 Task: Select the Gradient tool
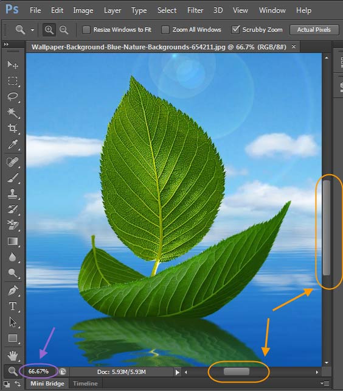click(x=12, y=241)
